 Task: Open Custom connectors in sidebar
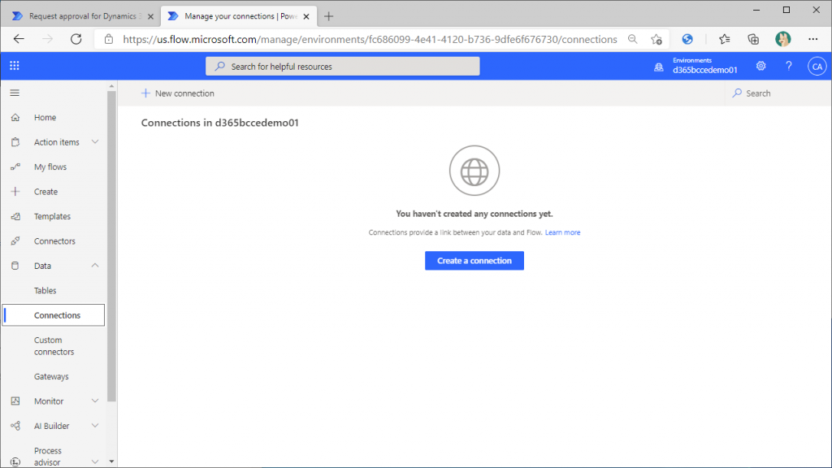(x=54, y=346)
